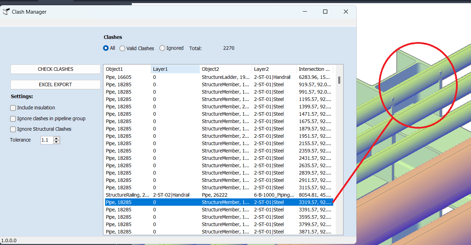
Task: Tick Ignore clashes in pipeline group
Action: coord(13,119)
